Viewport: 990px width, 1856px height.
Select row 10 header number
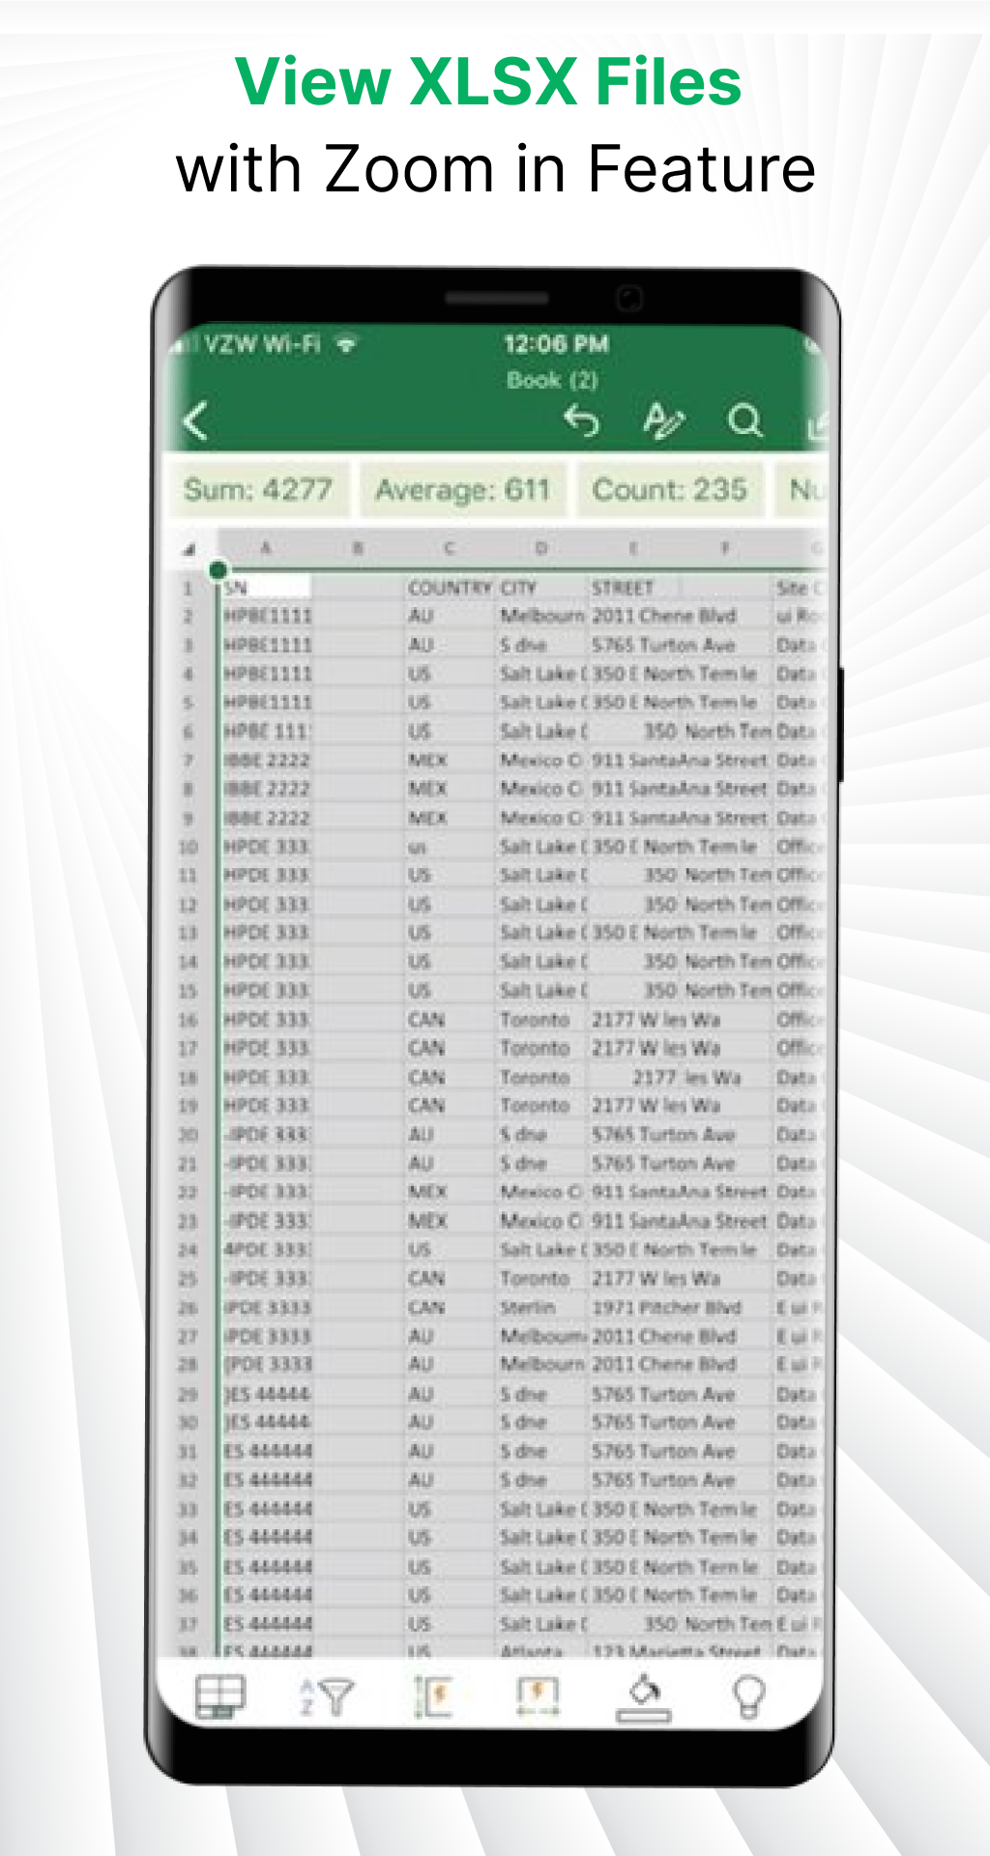tap(189, 847)
